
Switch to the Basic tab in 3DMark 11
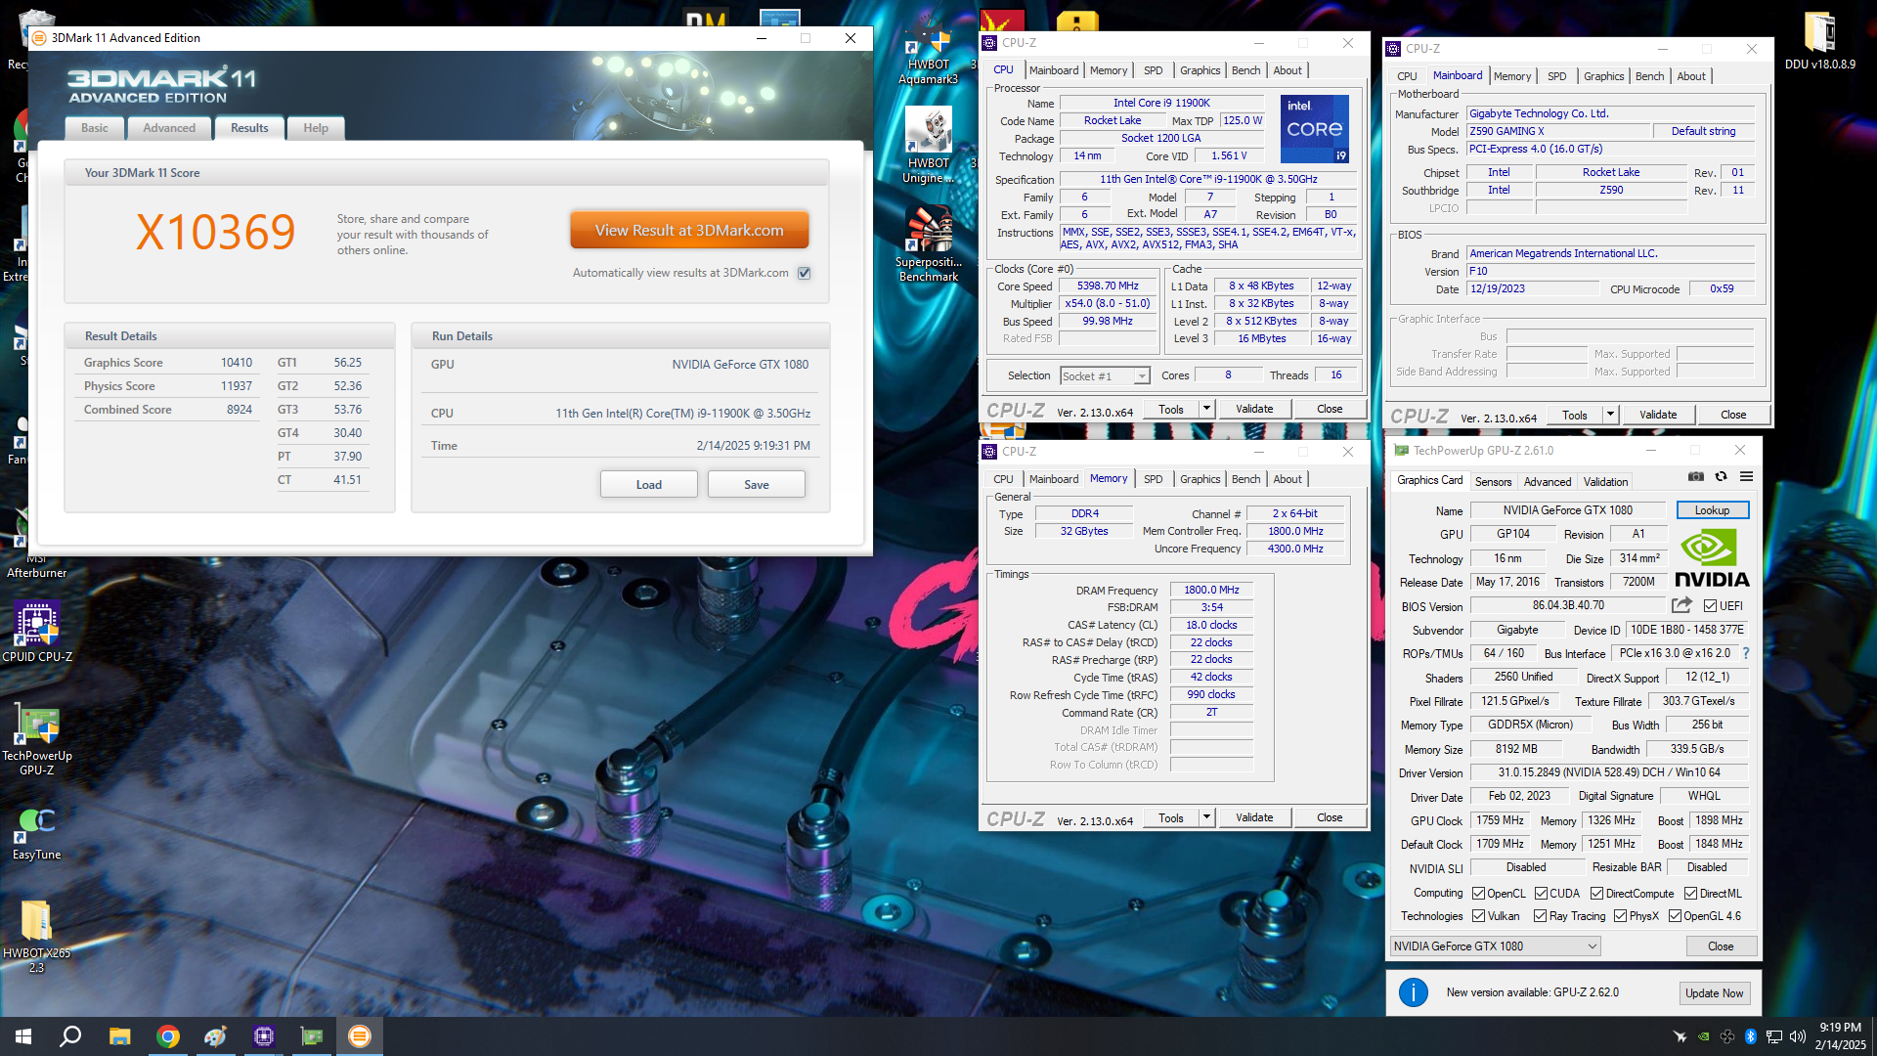coord(95,128)
